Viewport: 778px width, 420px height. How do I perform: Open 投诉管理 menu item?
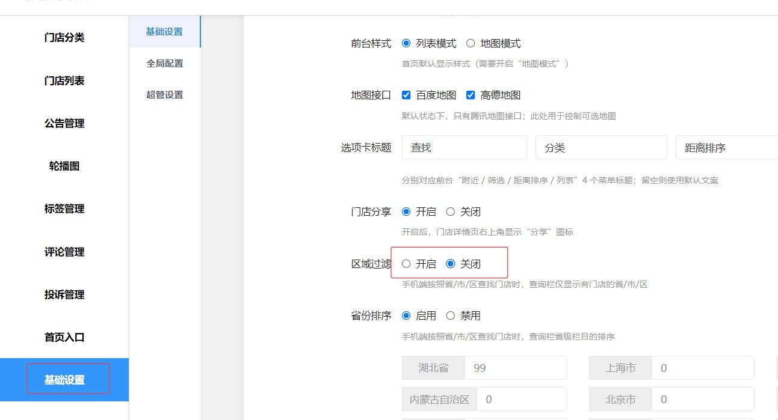(64, 295)
